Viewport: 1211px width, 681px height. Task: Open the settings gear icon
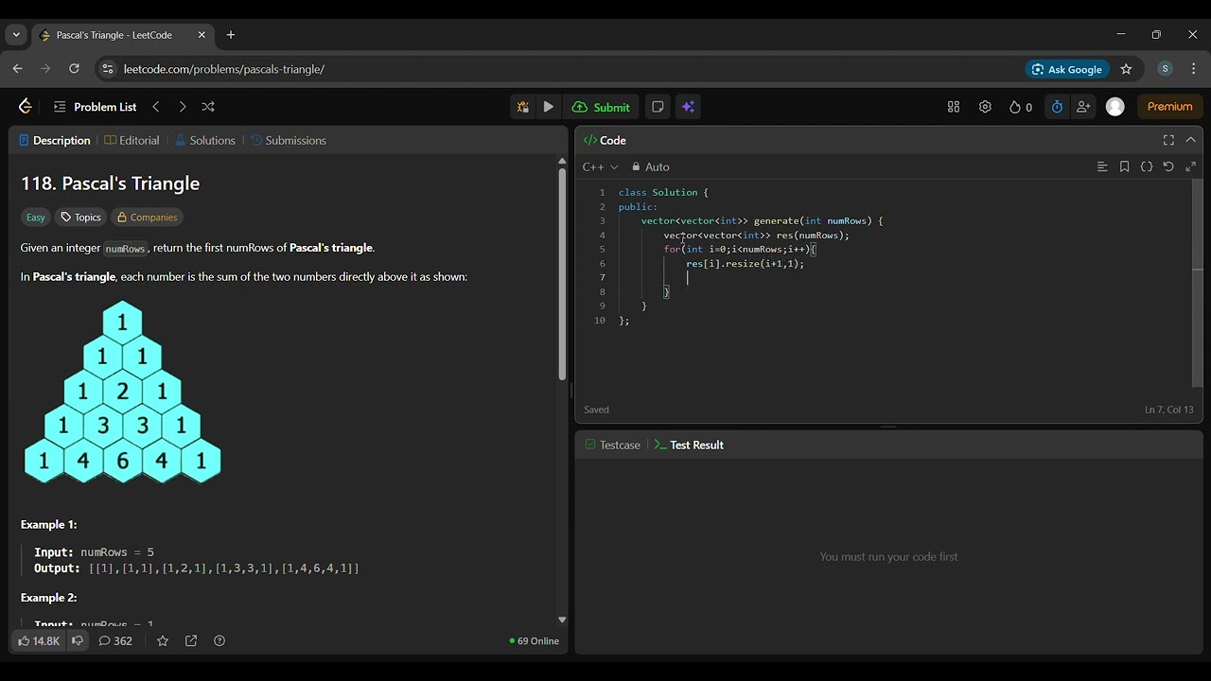(x=985, y=107)
